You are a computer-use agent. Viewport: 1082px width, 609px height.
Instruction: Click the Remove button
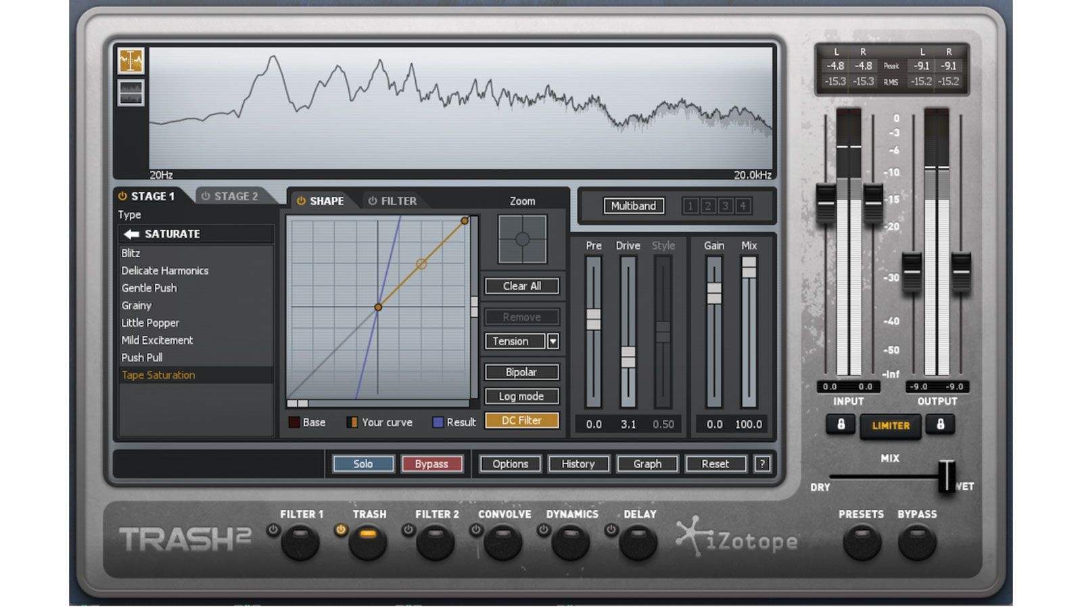(522, 317)
